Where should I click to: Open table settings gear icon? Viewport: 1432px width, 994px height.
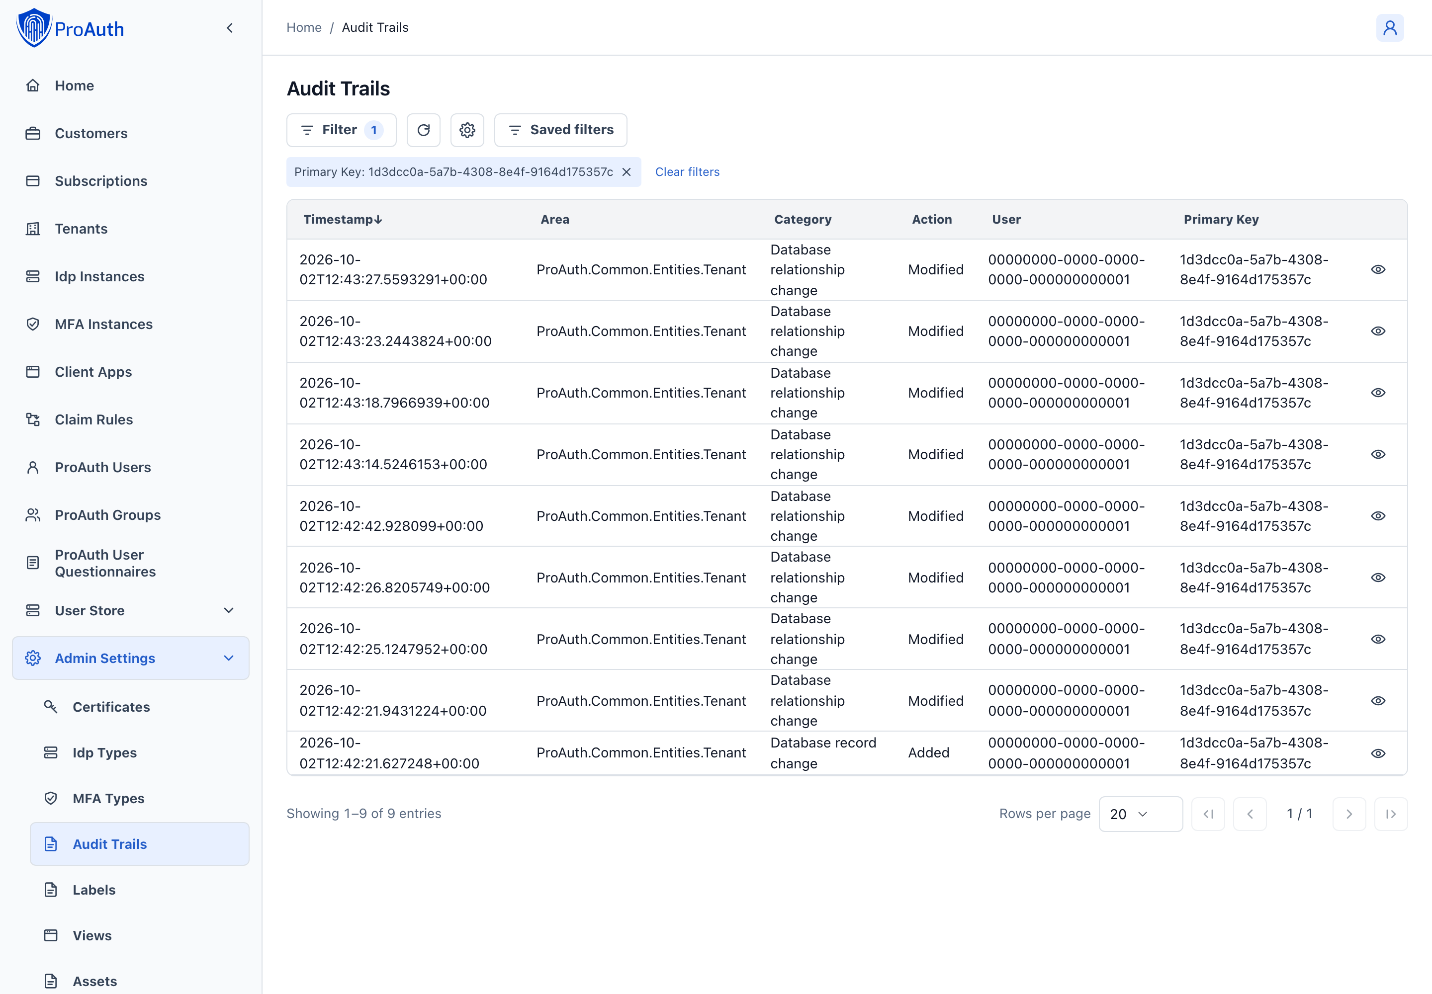tap(467, 130)
